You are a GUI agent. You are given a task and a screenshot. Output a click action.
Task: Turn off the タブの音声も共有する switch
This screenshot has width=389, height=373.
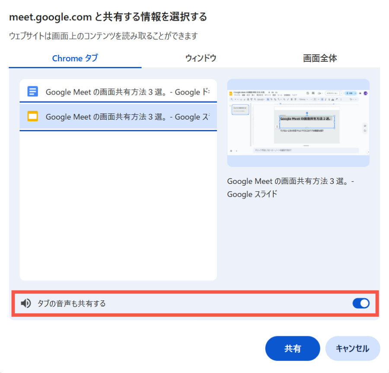[361, 303]
